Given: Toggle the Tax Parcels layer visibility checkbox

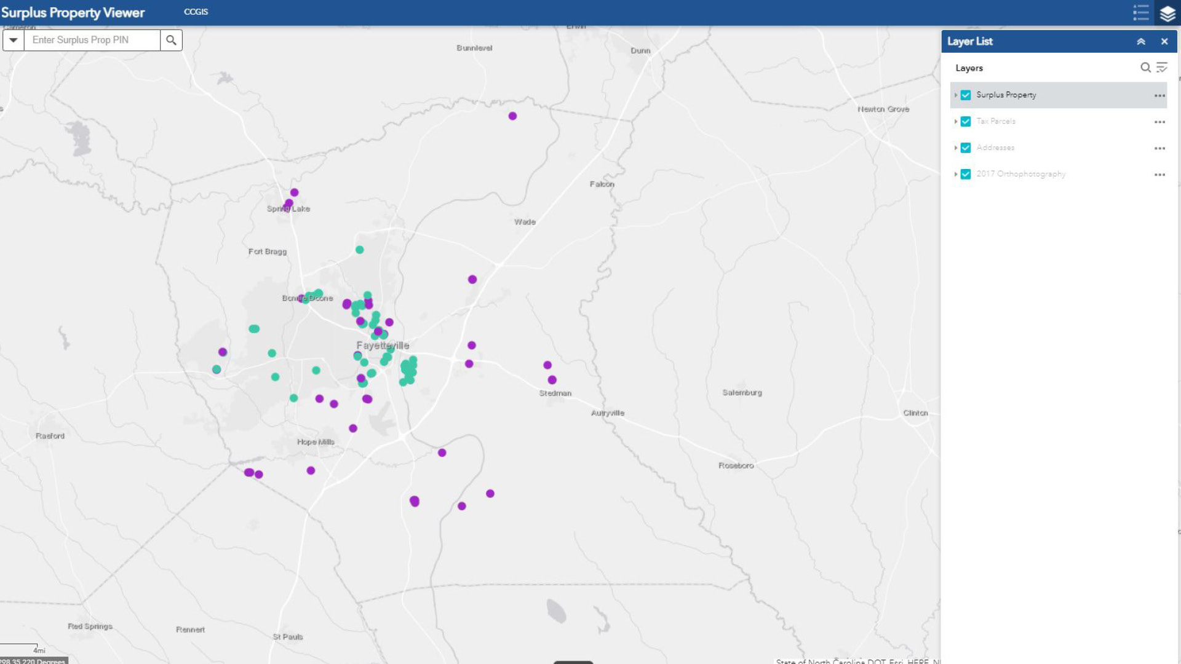Looking at the screenshot, I should (x=966, y=122).
